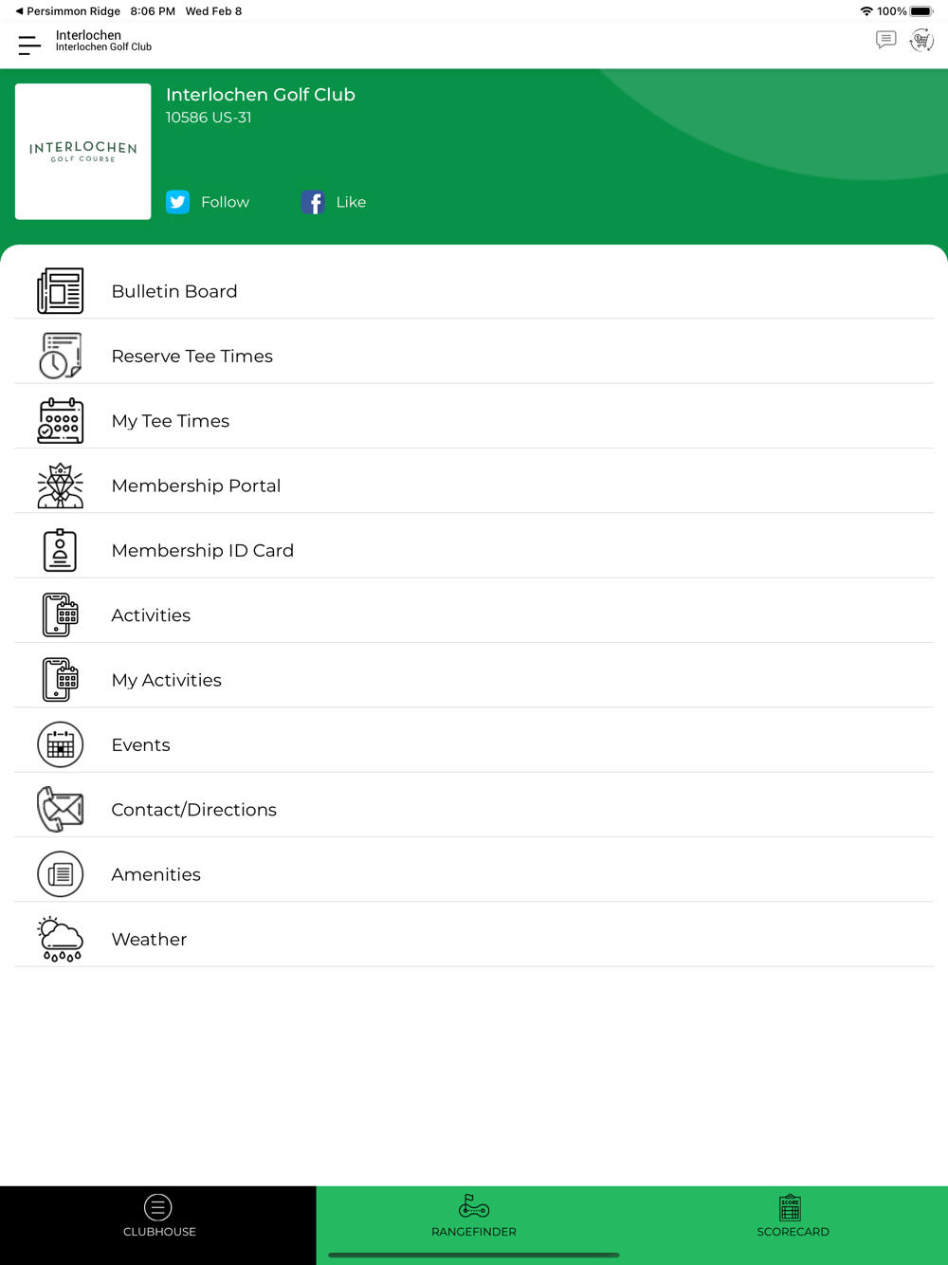Return to Persimmon Ridge app
This screenshot has height=1265, width=948.
click(x=67, y=11)
